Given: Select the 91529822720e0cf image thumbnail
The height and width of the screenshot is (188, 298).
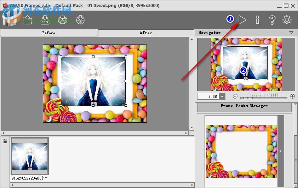Looking at the screenshot, I should point(30,156).
